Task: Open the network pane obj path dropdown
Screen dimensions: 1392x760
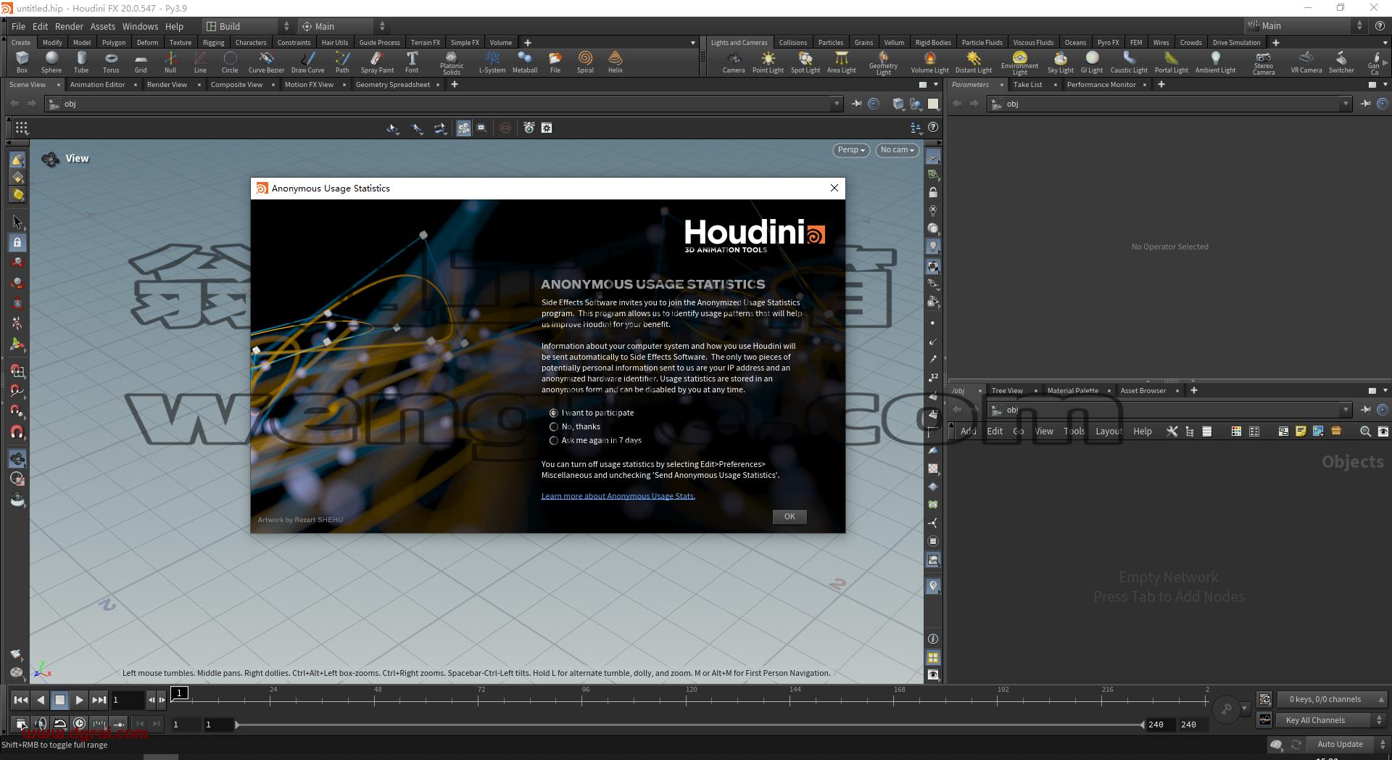Action: 1346,410
